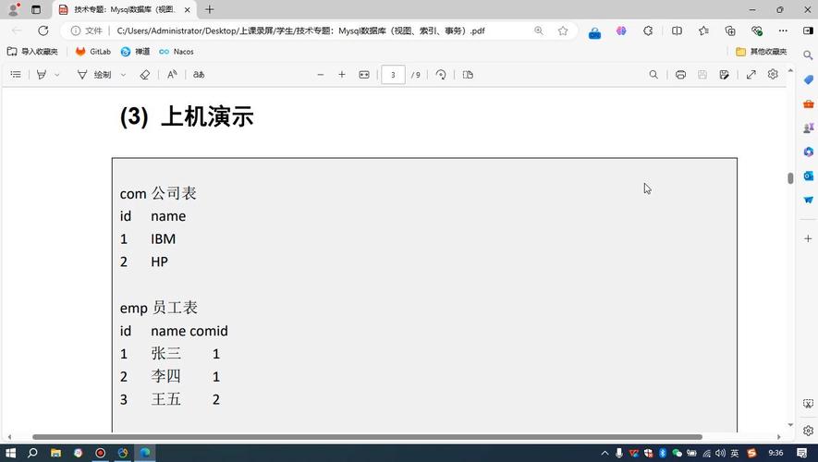Viewport: 818px width, 462px height.
Task: Open the Favorites hub
Action: point(703,30)
